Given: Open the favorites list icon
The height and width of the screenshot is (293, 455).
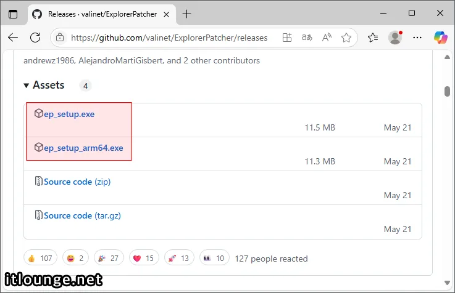Looking at the screenshot, I should (x=373, y=38).
